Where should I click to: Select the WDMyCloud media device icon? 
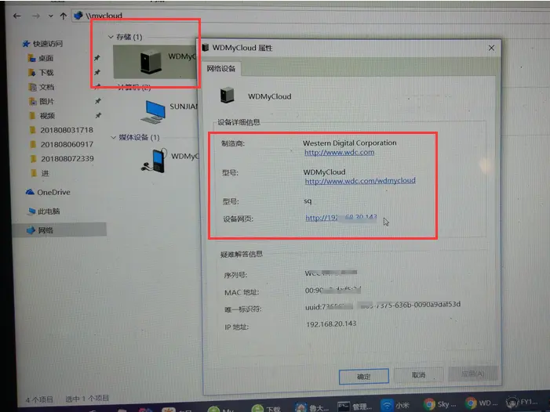tap(155, 161)
